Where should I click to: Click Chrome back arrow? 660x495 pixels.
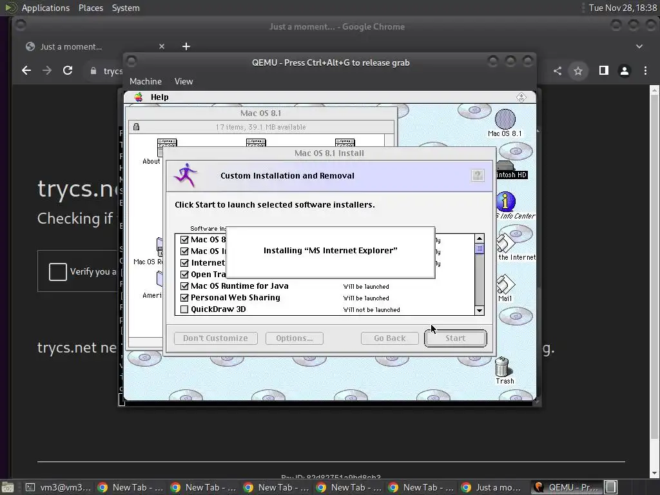tap(26, 70)
